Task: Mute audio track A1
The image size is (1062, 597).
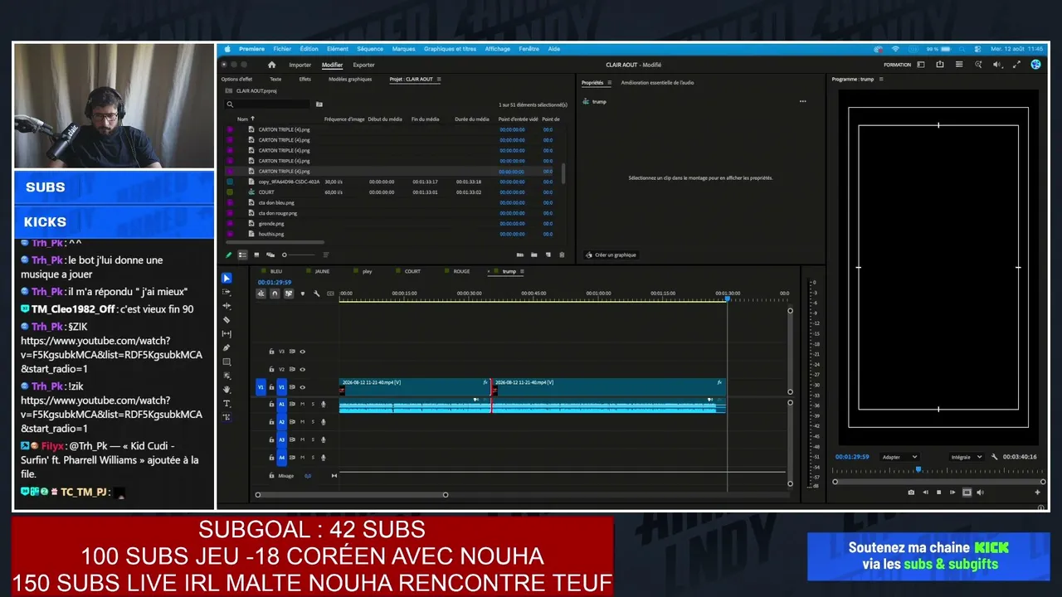Action: [302, 404]
